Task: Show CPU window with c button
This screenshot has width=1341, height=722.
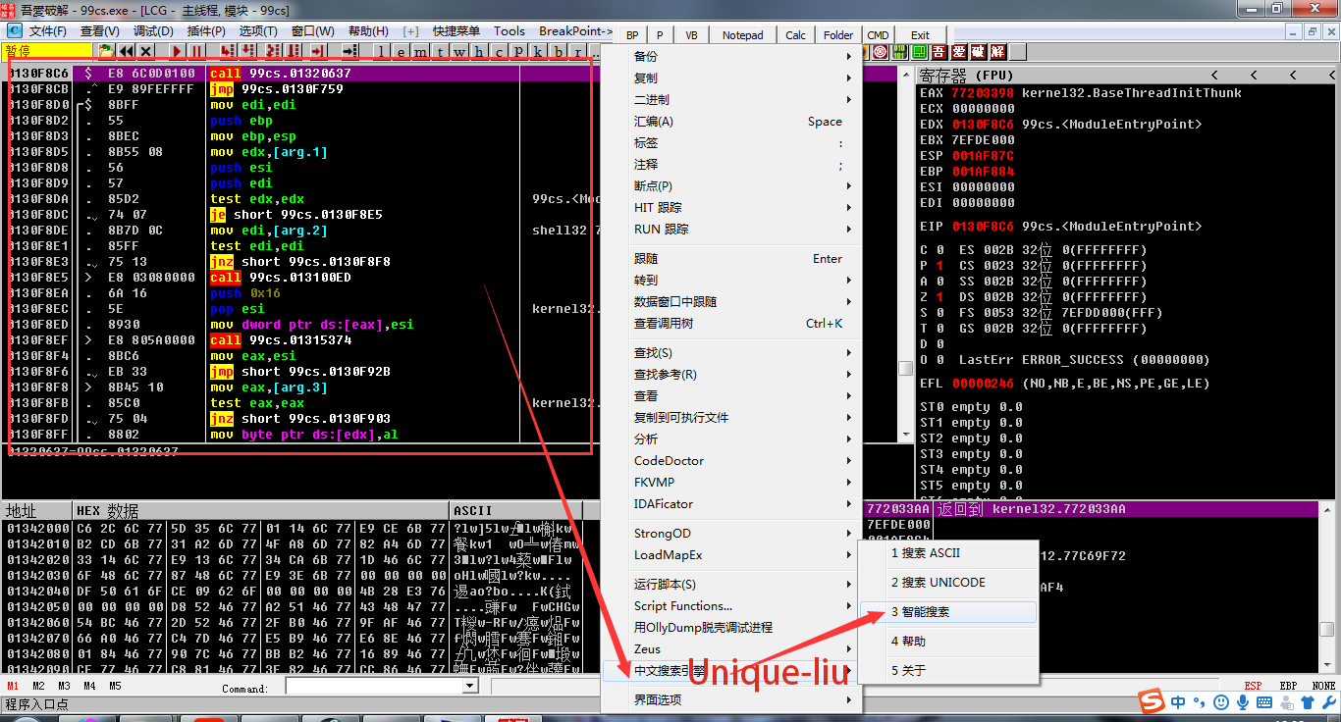Action: coord(499,51)
